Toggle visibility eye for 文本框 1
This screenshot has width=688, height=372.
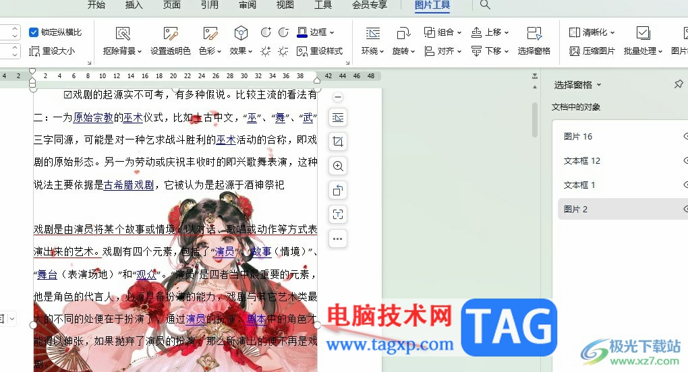click(685, 185)
